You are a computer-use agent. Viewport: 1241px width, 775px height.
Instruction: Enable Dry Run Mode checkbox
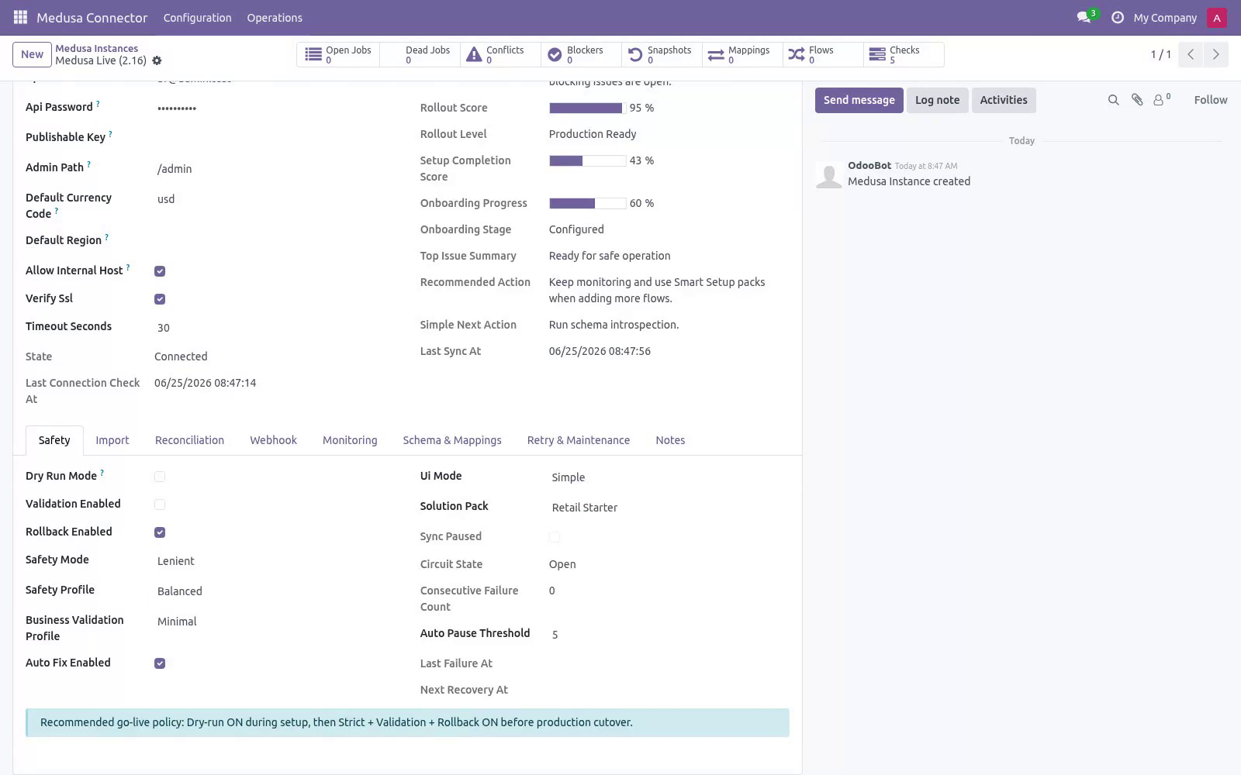[160, 477]
